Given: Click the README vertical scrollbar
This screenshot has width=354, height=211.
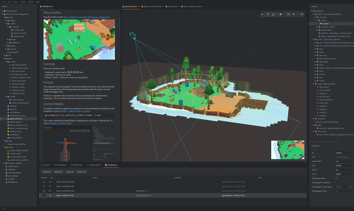Looking at the screenshot, I should (x=119, y=24).
